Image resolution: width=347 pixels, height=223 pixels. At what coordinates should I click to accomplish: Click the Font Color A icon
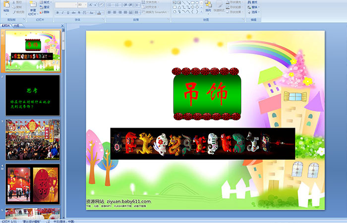coord(100,12)
